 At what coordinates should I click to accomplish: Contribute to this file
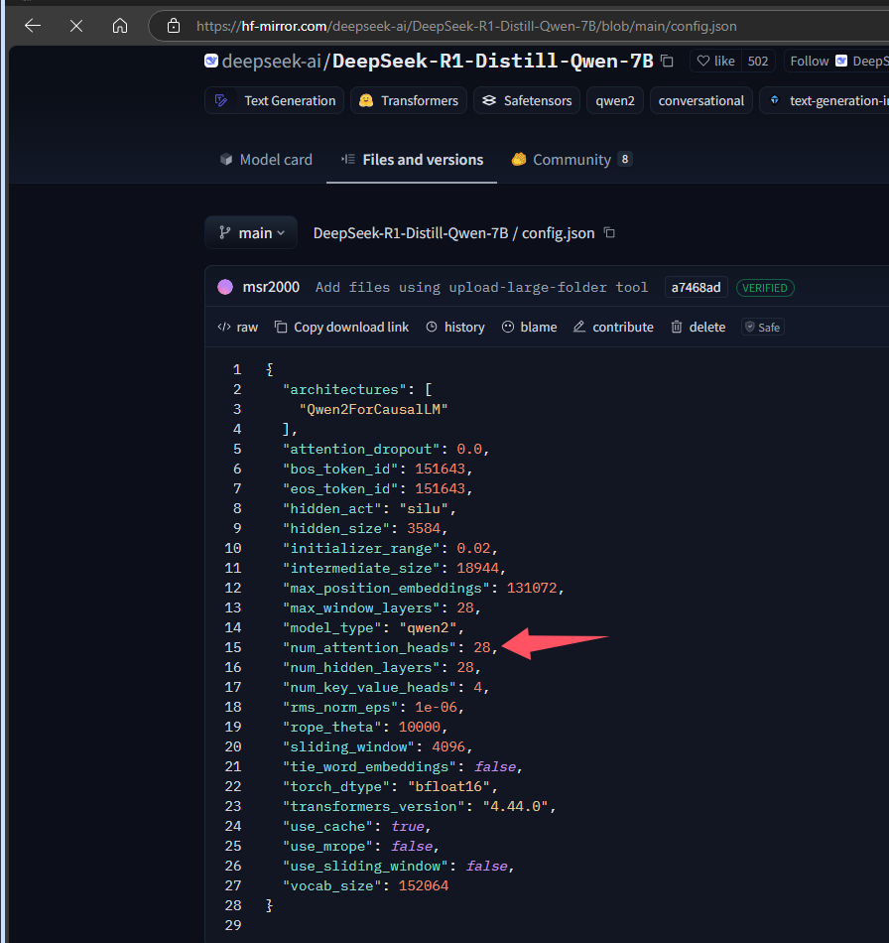613,328
